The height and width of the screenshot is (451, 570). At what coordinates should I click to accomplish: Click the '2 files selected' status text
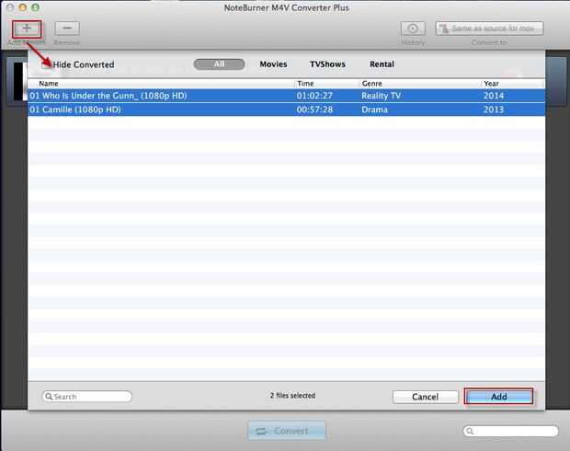click(292, 395)
